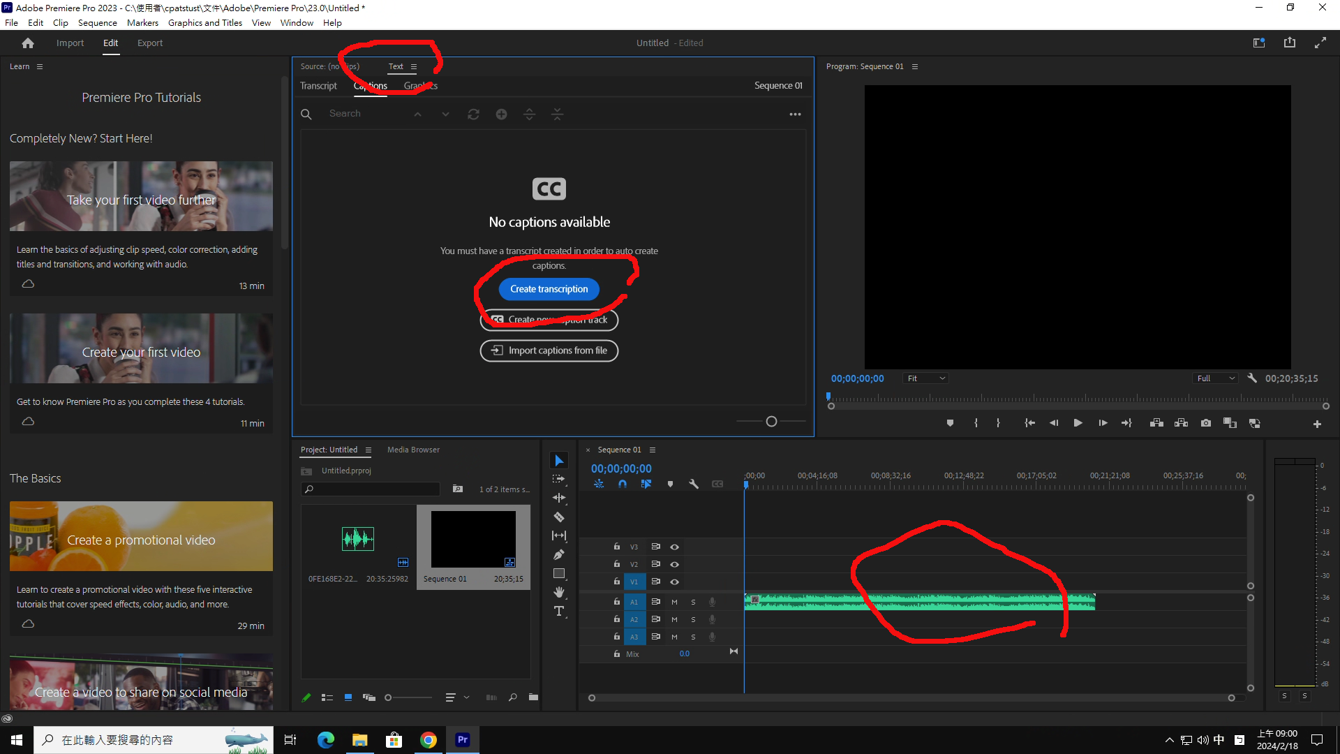Click the New Bin folder icon
This screenshot has width=1340, height=754.
click(533, 697)
